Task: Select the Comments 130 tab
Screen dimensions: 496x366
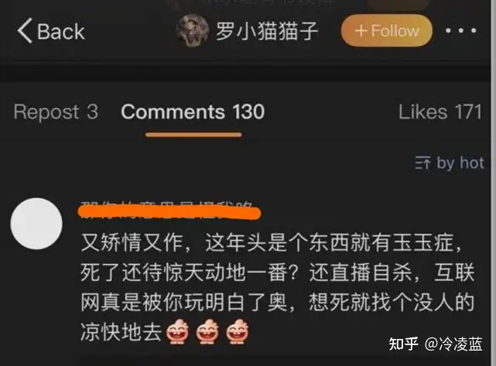Action: [x=193, y=112]
